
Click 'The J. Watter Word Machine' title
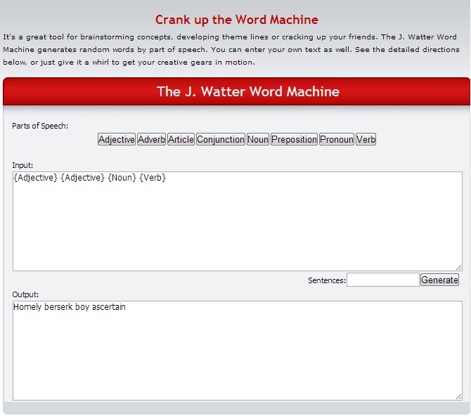pyautogui.click(x=248, y=91)
